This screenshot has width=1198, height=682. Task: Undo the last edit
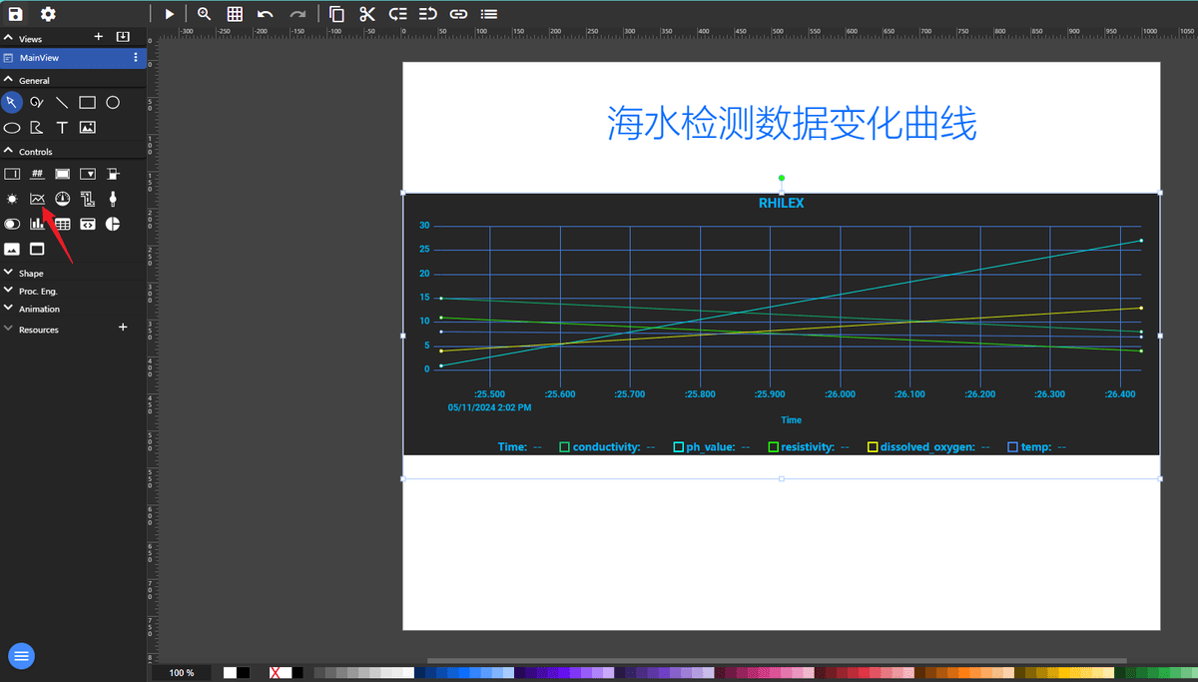pyautogui.click(x=265, y=14)
